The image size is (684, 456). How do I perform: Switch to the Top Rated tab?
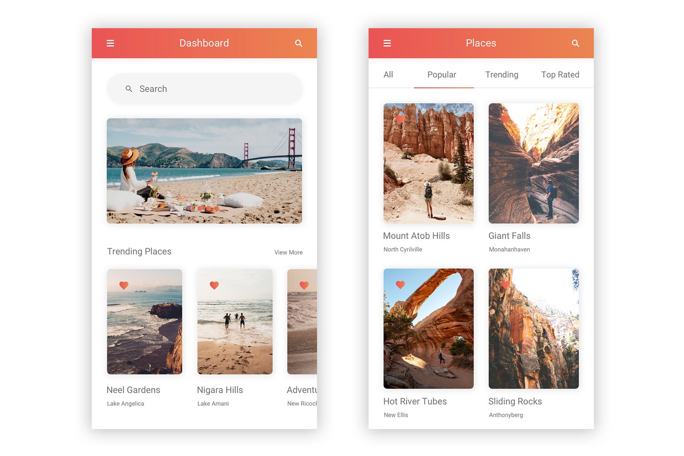pyautogui.click(x=560, y=74)
